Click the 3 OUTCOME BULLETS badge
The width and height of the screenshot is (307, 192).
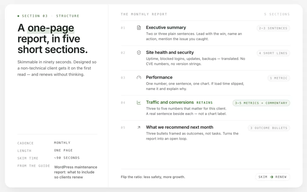click(269, 128)
